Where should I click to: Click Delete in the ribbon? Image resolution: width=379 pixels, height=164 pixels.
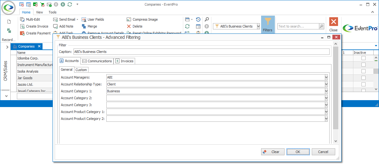[x=134, y=26]
